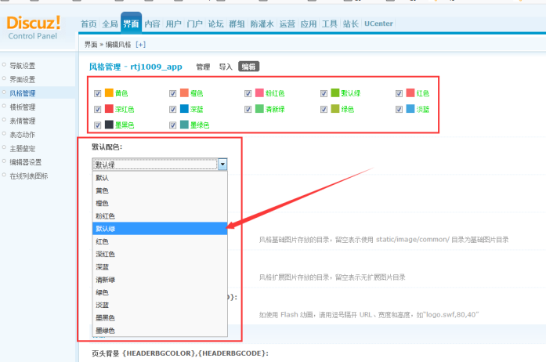Select highlighted 默认绿 dropdown option
Image resolution: width=546 pixels, height=362 pixels.
(x=160, y=229)
